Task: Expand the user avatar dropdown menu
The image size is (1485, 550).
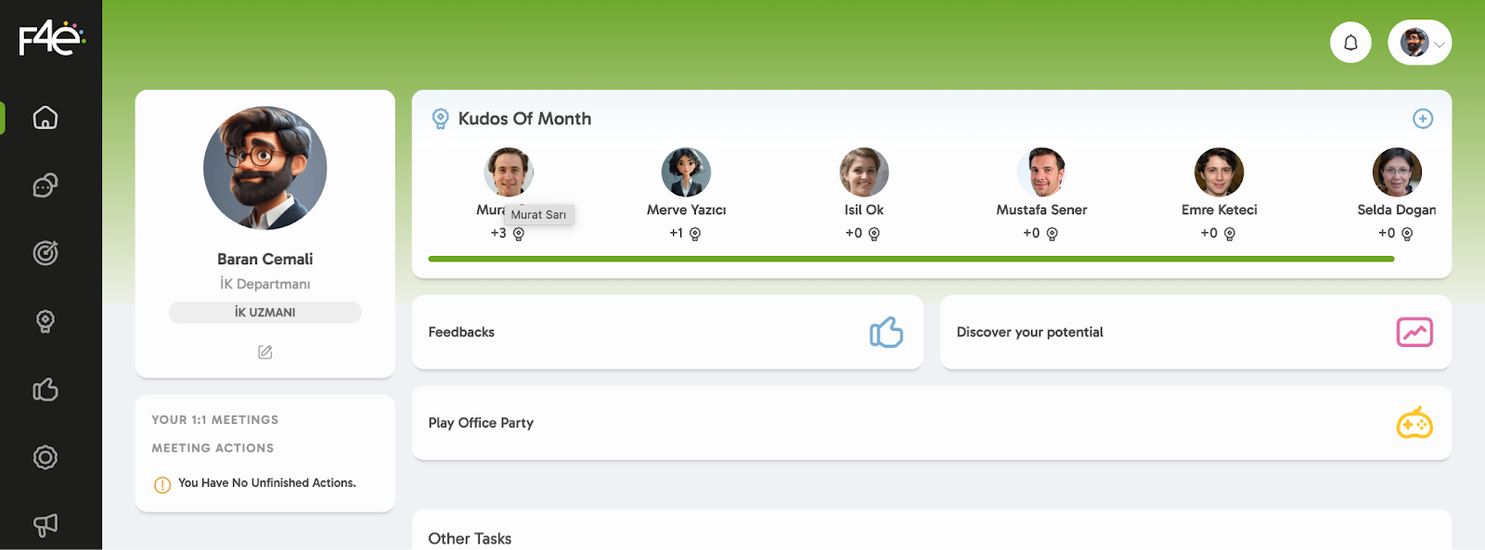Action: click(1419, 43)
